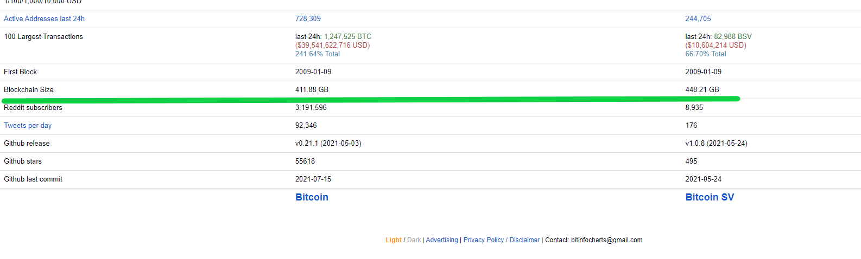The width and height of the screenshot is (861, 259).
Task: Select Bitcoin SV release v1.0.8 (2021-05-24)
Action: pyautogui.click(x=717, y=143)
